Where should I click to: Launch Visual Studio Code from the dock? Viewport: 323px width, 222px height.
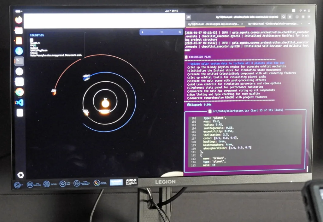coord(20,102)
